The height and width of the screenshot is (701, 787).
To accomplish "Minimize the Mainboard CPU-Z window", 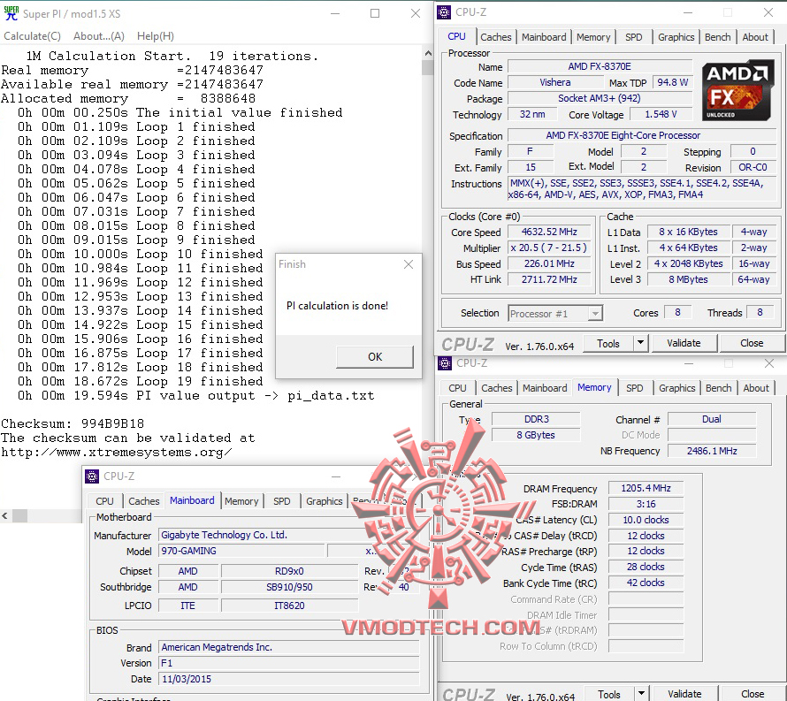I will coord(336,476).
